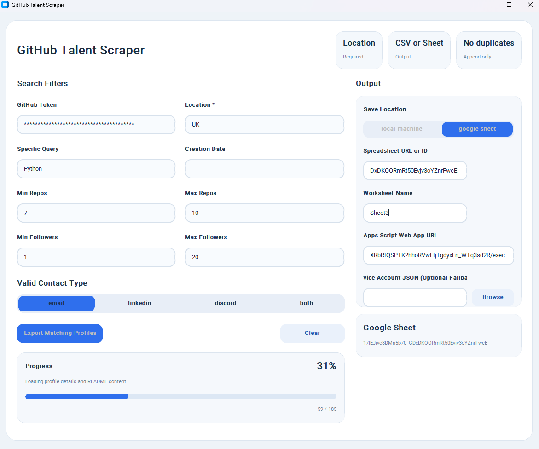Click the Max Repos field

264,213
